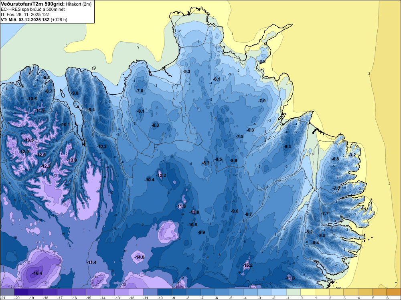Select the legend swatch labeled -16
The width and height of the screenshot is (401, 300).
pyautogui.click(x=79, y=292)
